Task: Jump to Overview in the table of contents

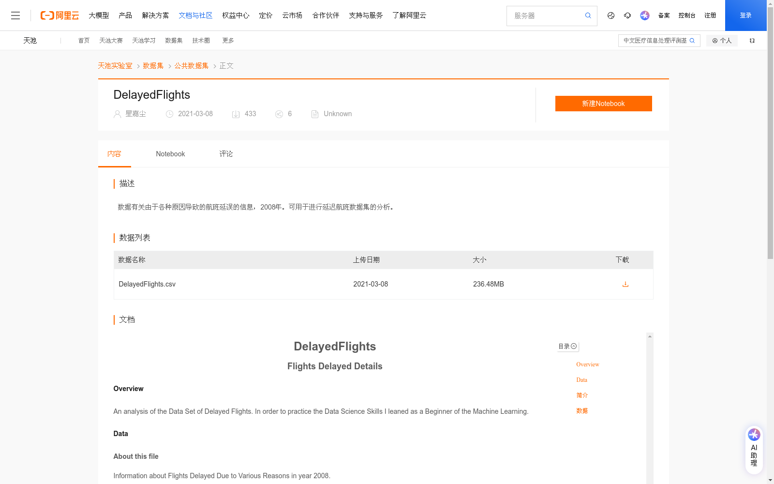Action: click(587, 364)
